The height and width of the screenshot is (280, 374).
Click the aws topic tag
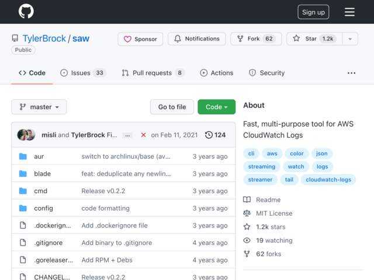(x=272, y=153)
